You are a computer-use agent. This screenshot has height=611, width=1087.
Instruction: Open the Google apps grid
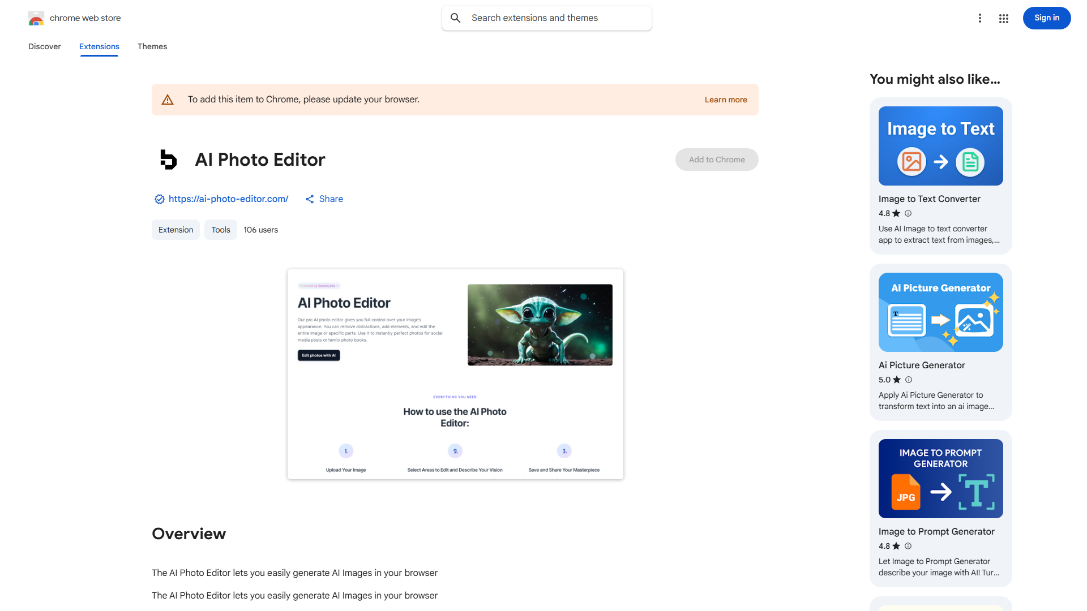[x=1003, y=18]
